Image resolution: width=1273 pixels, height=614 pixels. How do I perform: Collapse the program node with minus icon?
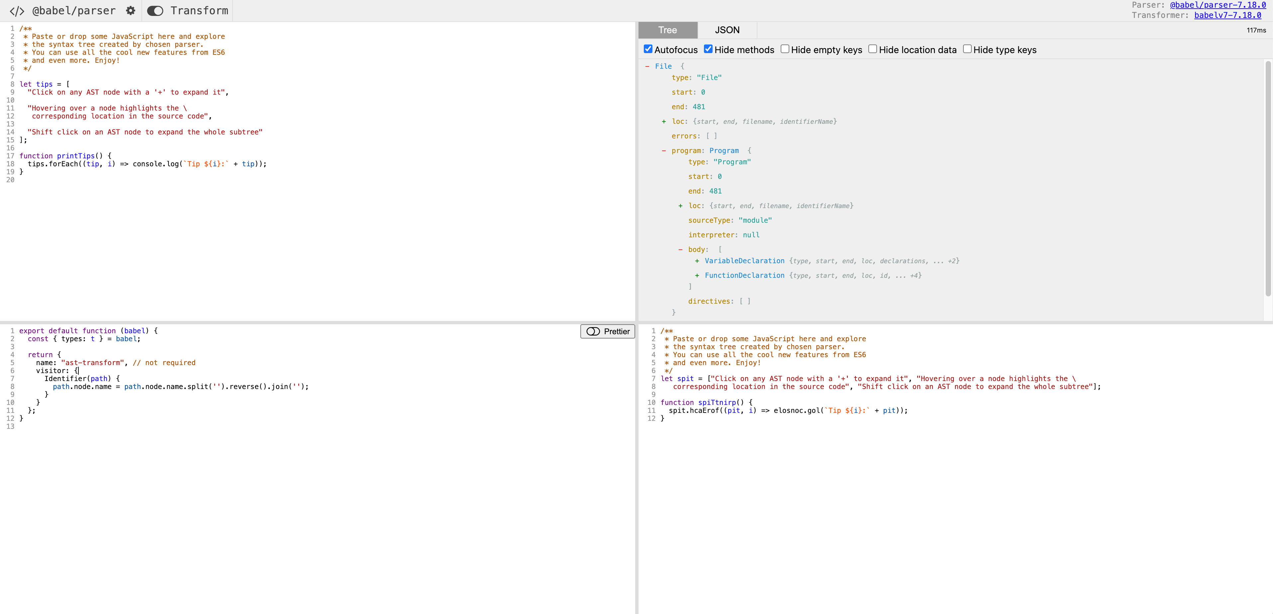point(664,151)
